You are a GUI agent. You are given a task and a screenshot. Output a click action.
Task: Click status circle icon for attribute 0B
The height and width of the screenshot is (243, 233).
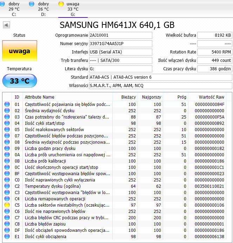pyautogui.click(x=7, y=161)
